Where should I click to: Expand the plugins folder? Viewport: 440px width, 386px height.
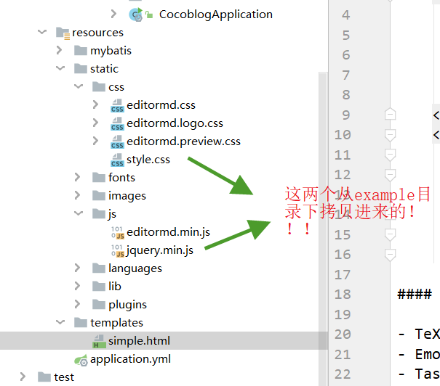tap(77, 304)
